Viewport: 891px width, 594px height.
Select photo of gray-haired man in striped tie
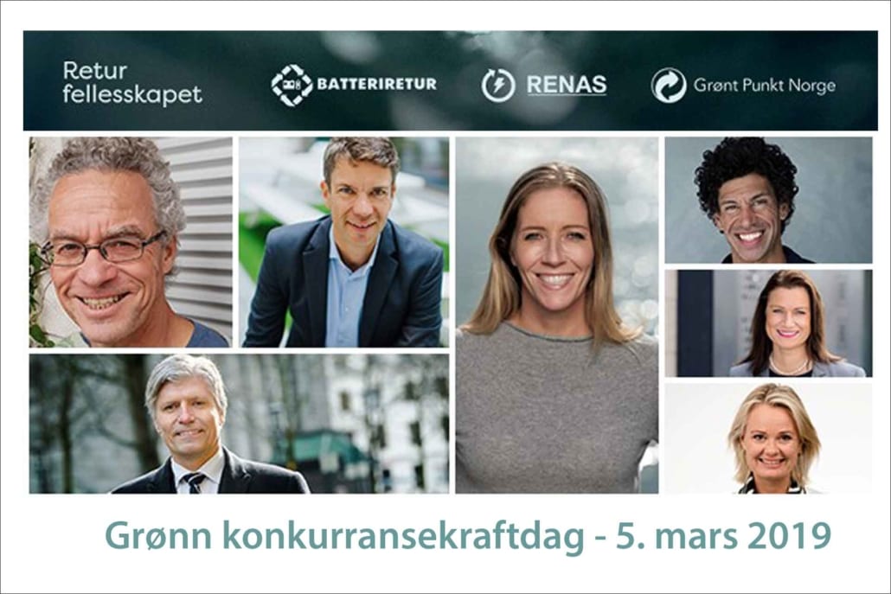[239, 424]
